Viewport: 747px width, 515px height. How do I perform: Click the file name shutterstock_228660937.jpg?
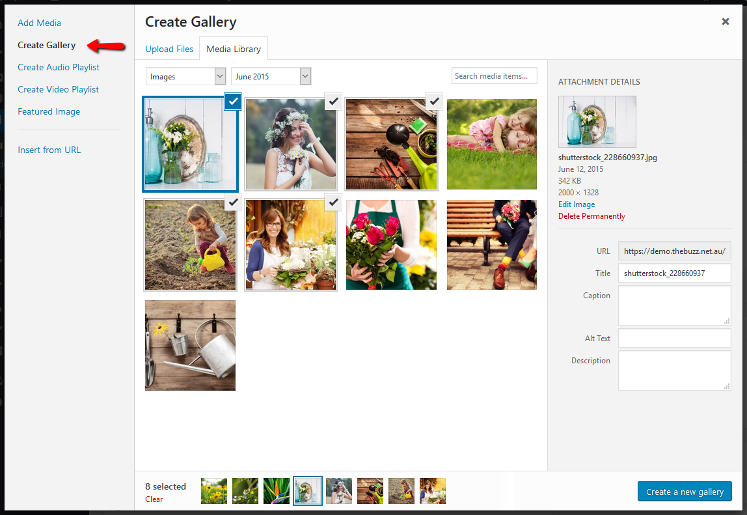[x=607, y=158]
